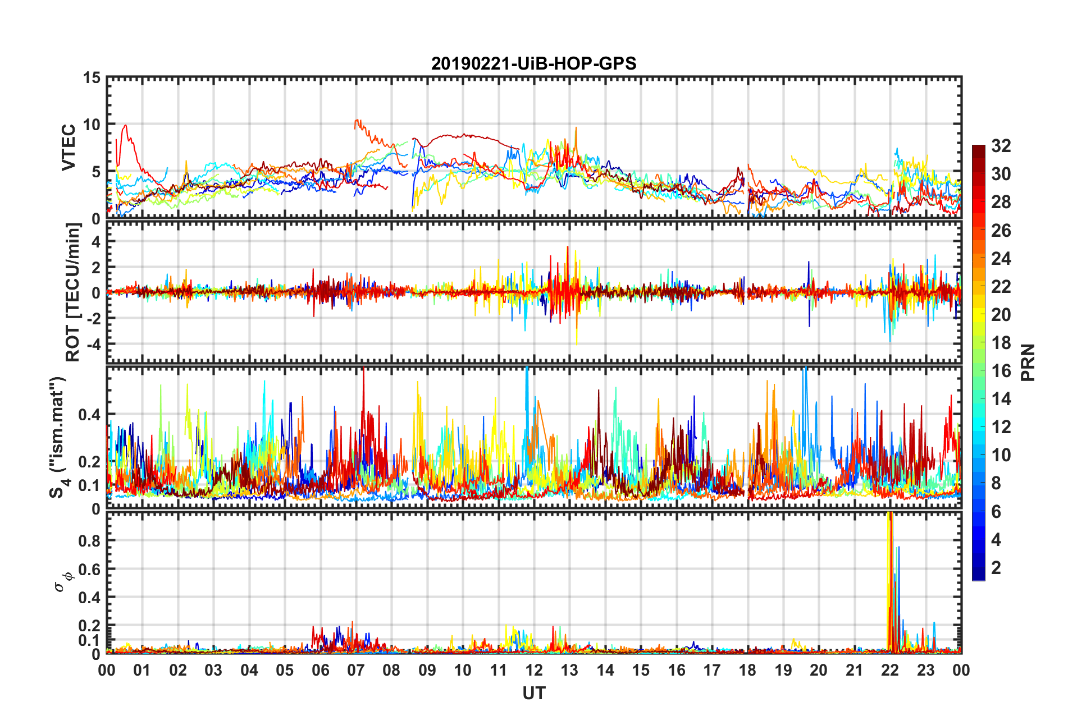Click inside the VTEC plot panel
This screenshot has width=1068, height=725.
pos(533,148)
